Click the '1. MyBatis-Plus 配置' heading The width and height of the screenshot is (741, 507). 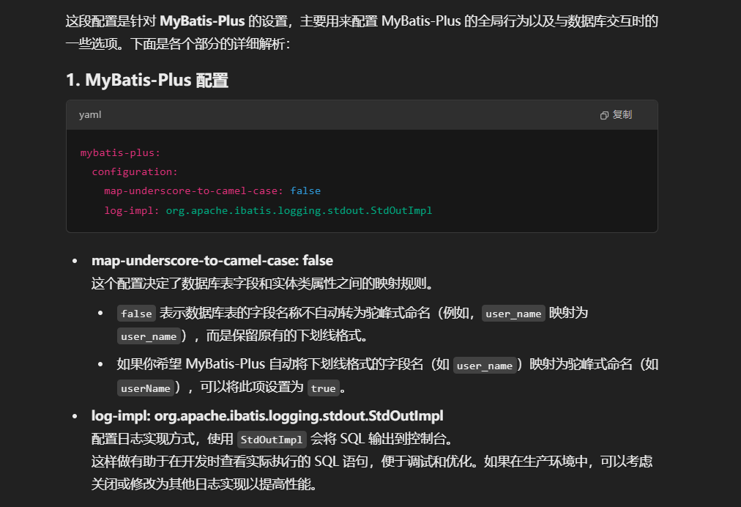pyautogui.click(x=147, y=80)
